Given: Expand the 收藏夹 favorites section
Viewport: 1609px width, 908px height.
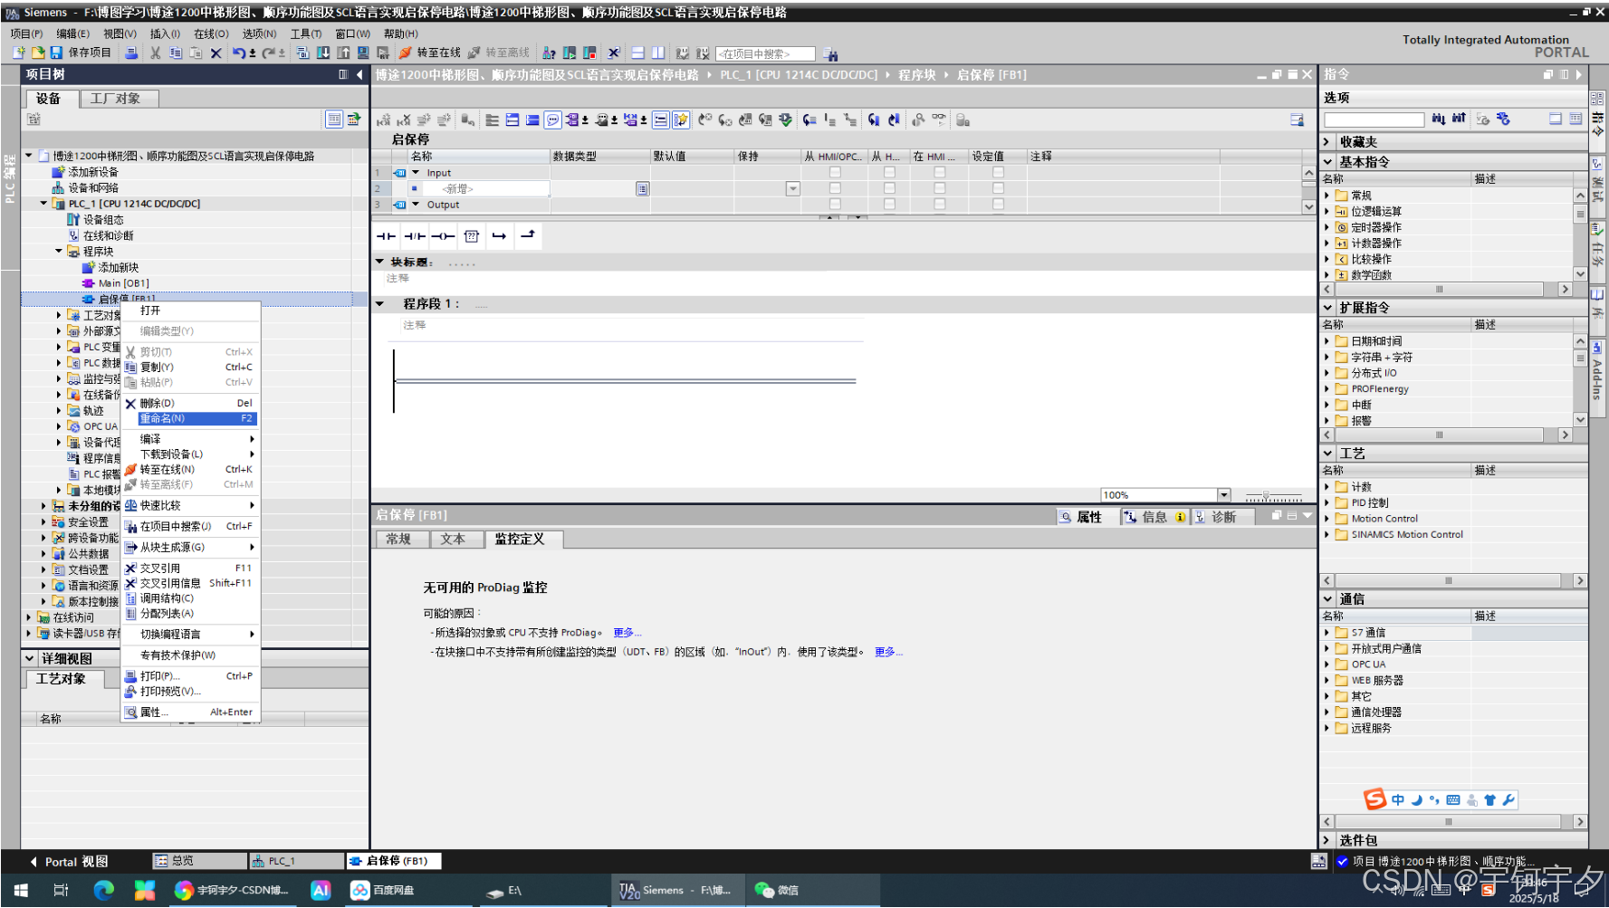Looking at the screenshot, I should tap(1326, 142).
